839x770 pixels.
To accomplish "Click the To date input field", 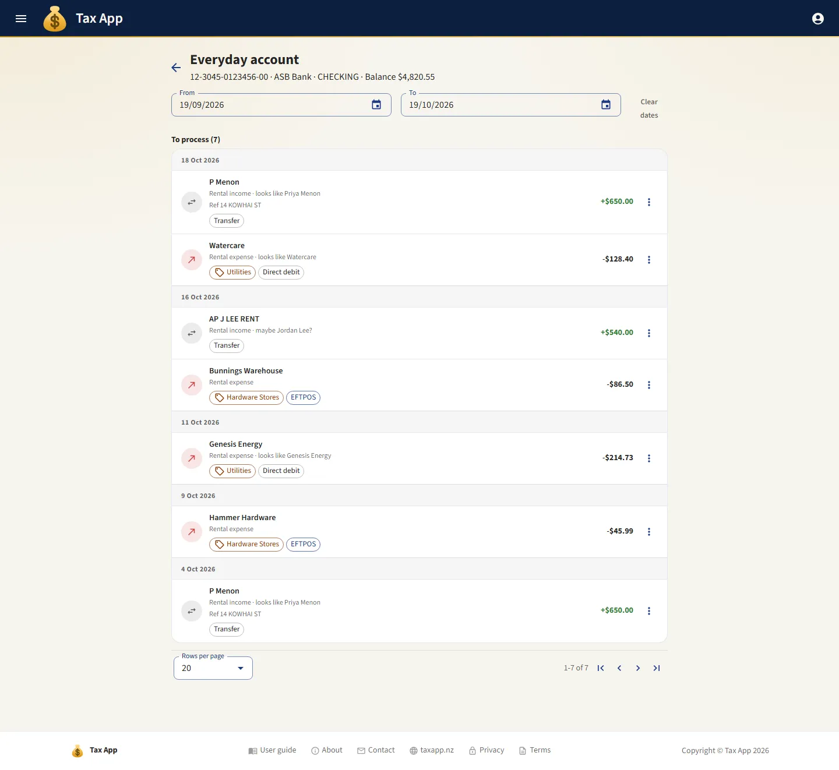I will click(x=511, y=105).
